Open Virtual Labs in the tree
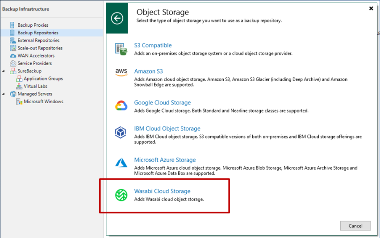The width and height of the screenshot is (380, 238). click(35, 86)
